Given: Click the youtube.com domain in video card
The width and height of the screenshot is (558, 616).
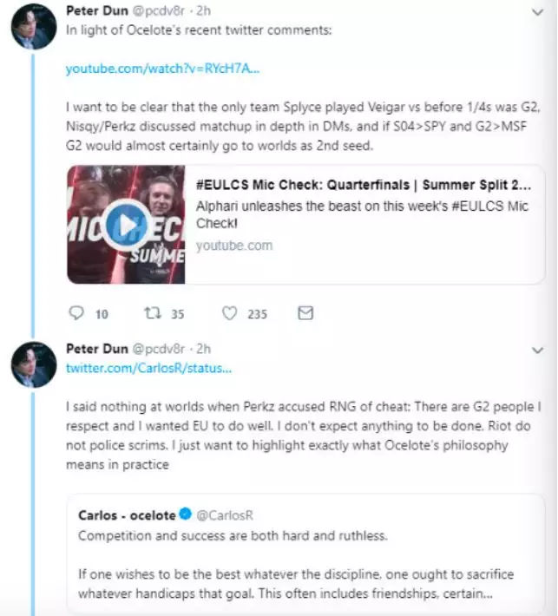Looking at the screenshot, I should pos(234,246).
